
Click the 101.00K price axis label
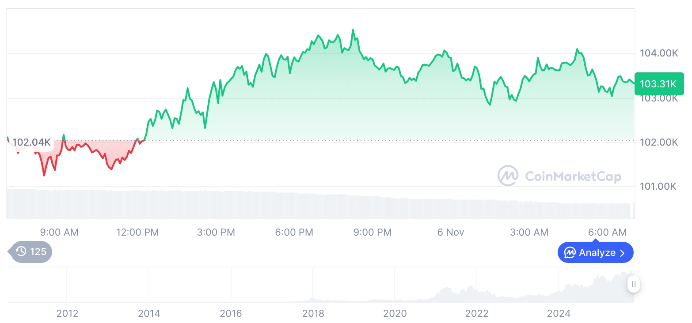tap(658, 187)
